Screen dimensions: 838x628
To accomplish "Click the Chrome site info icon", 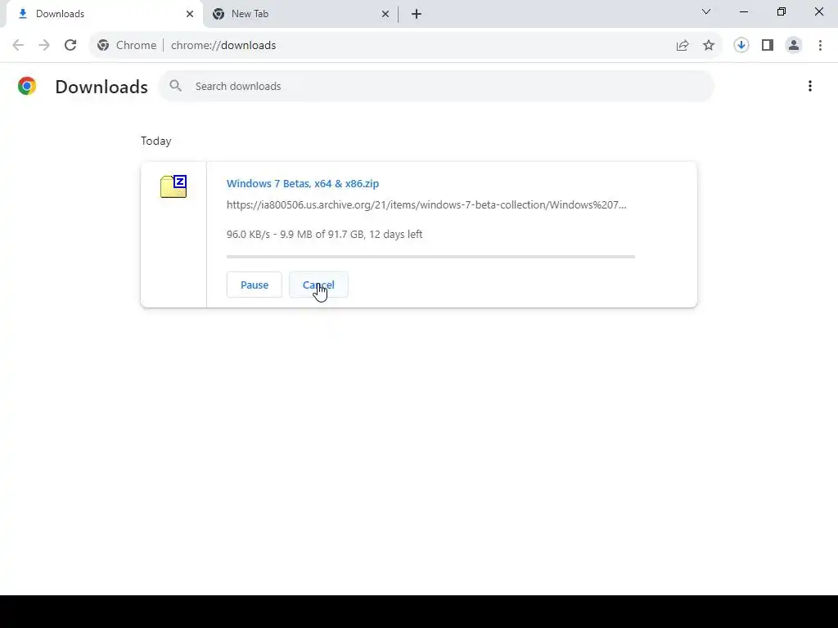I will pyautogui.click(x=103, y=46).
